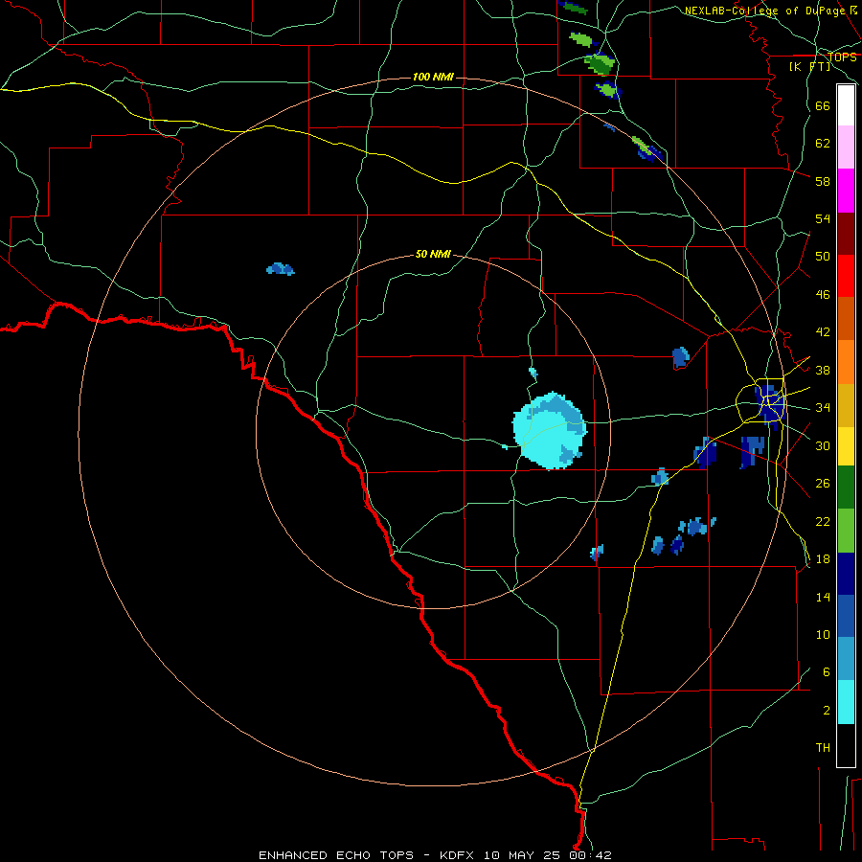
Task: Click the 100 NMI range ring label
Action: pyautogui.click(x=433, y=77)
